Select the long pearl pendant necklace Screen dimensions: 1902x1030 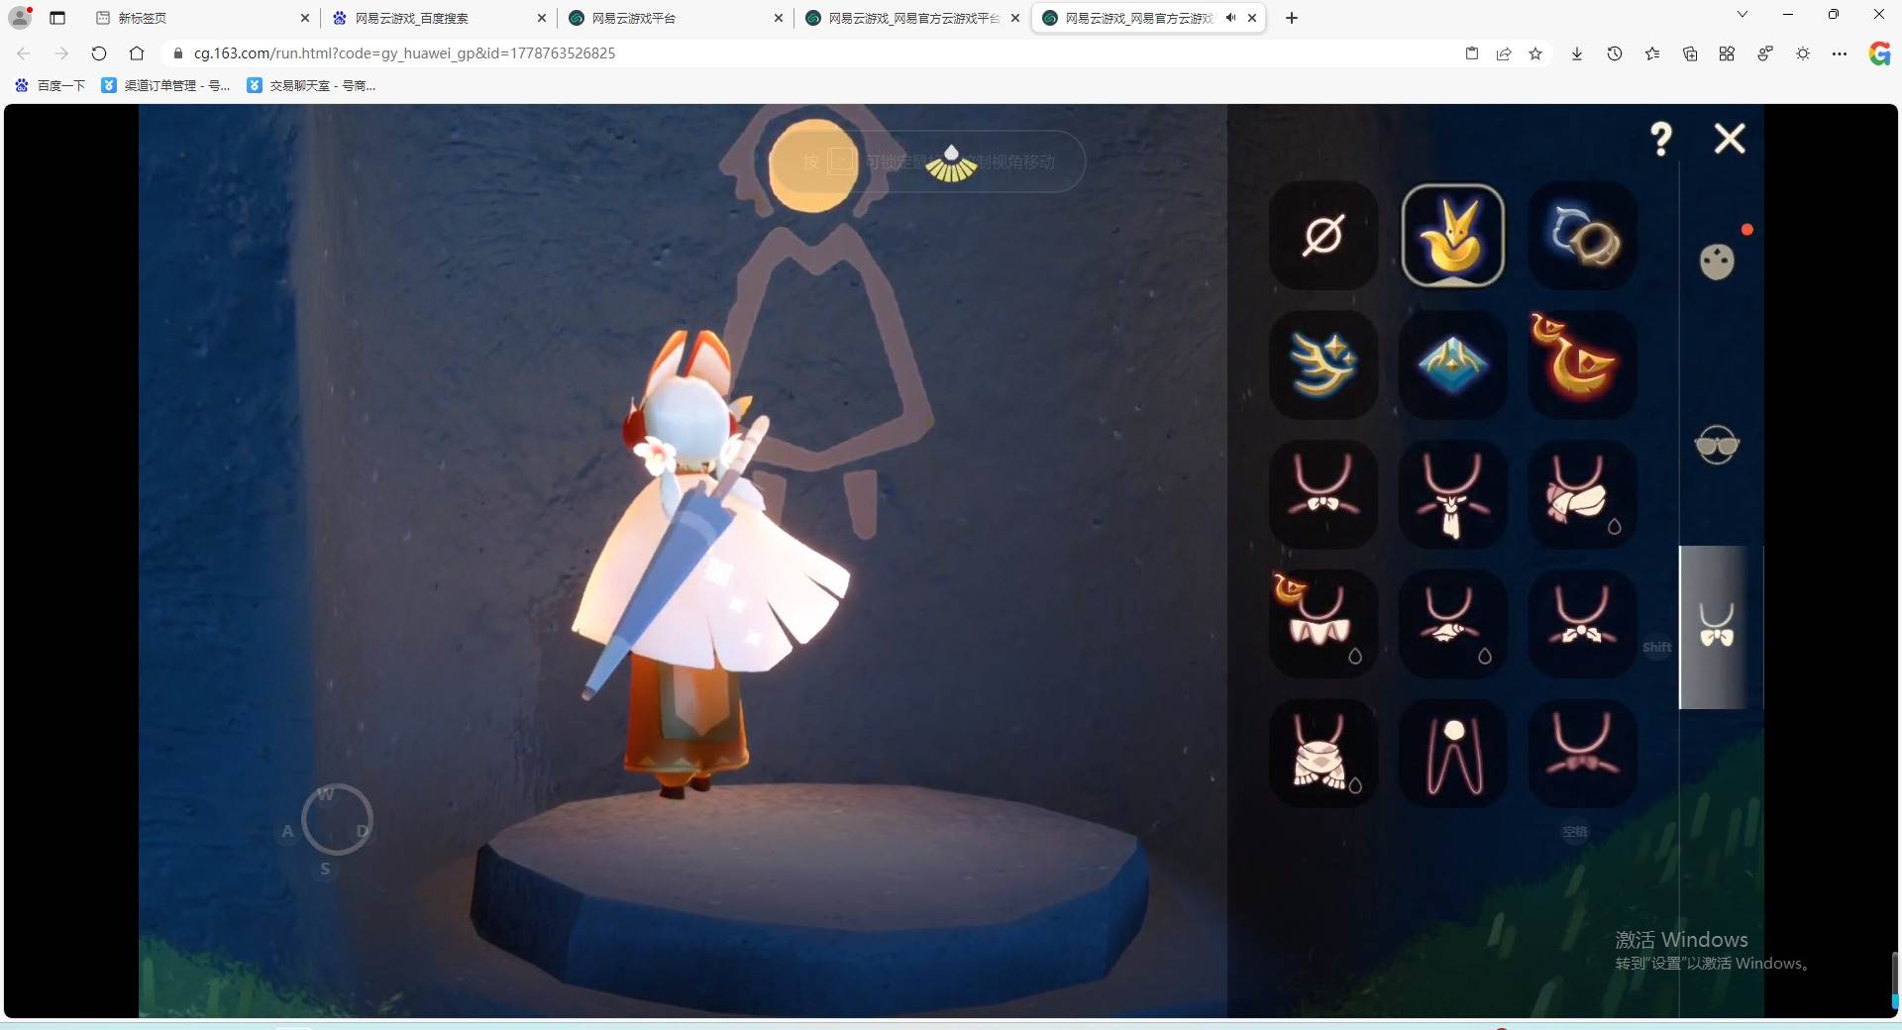[1453, 754]
